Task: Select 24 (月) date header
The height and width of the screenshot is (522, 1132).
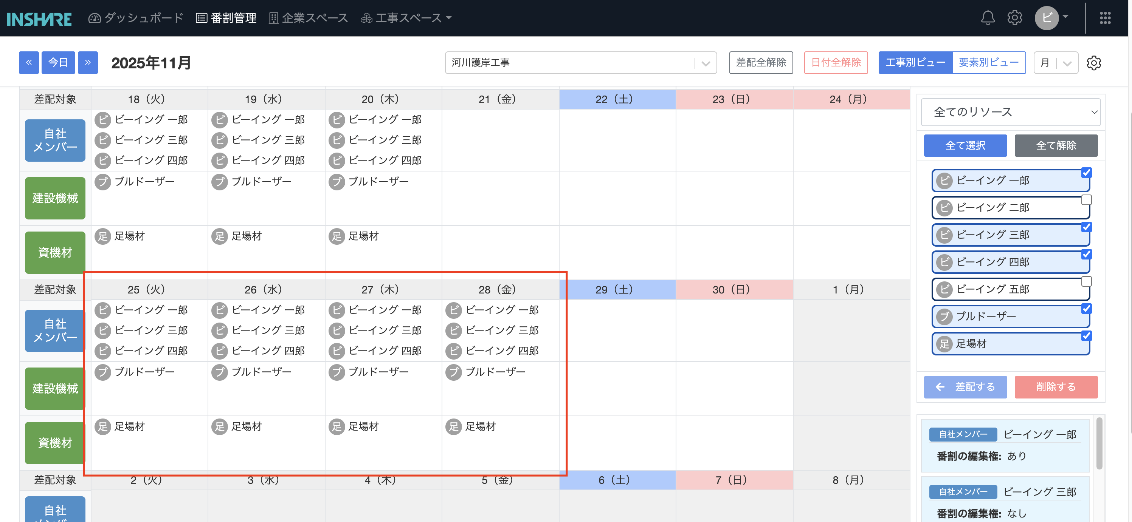Action: pos(851,100)
